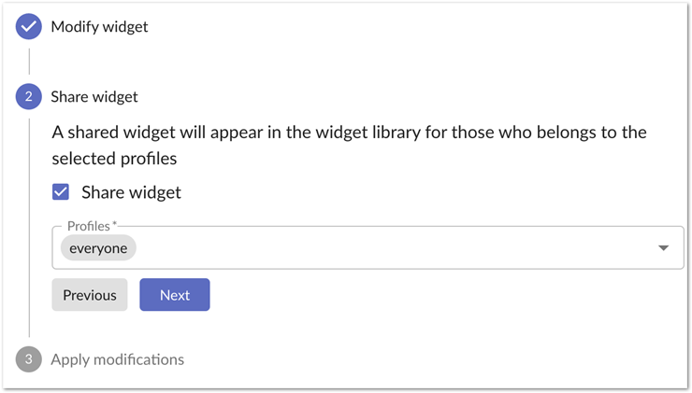Click the Share widget checkbox label
The image size is (692, 393).
tap(131, 192)
